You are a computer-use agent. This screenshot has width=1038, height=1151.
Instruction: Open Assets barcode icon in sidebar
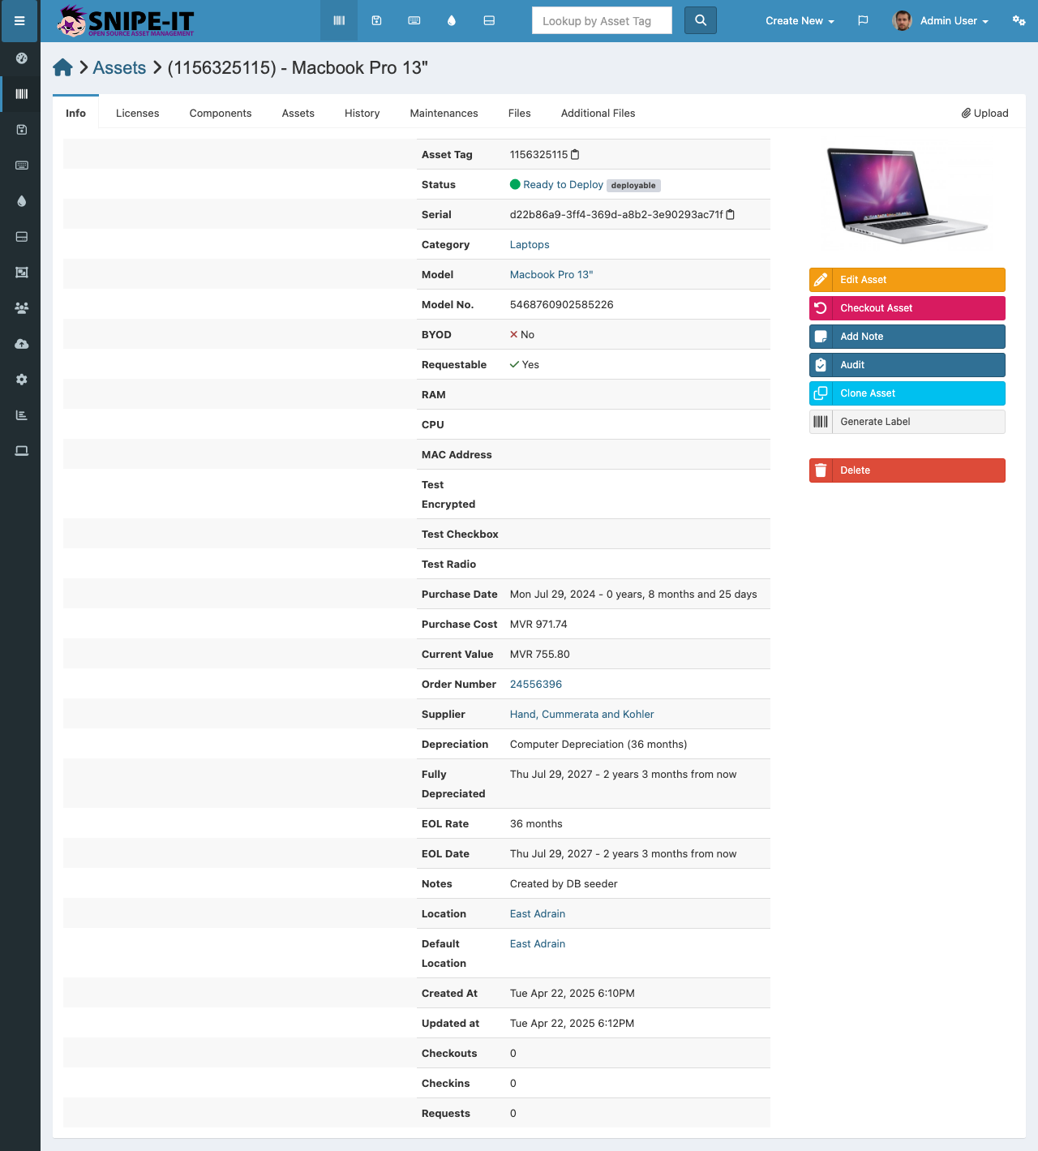tap(22, 94)
